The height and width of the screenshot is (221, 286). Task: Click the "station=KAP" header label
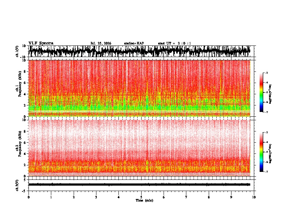[x=134, y=43]
